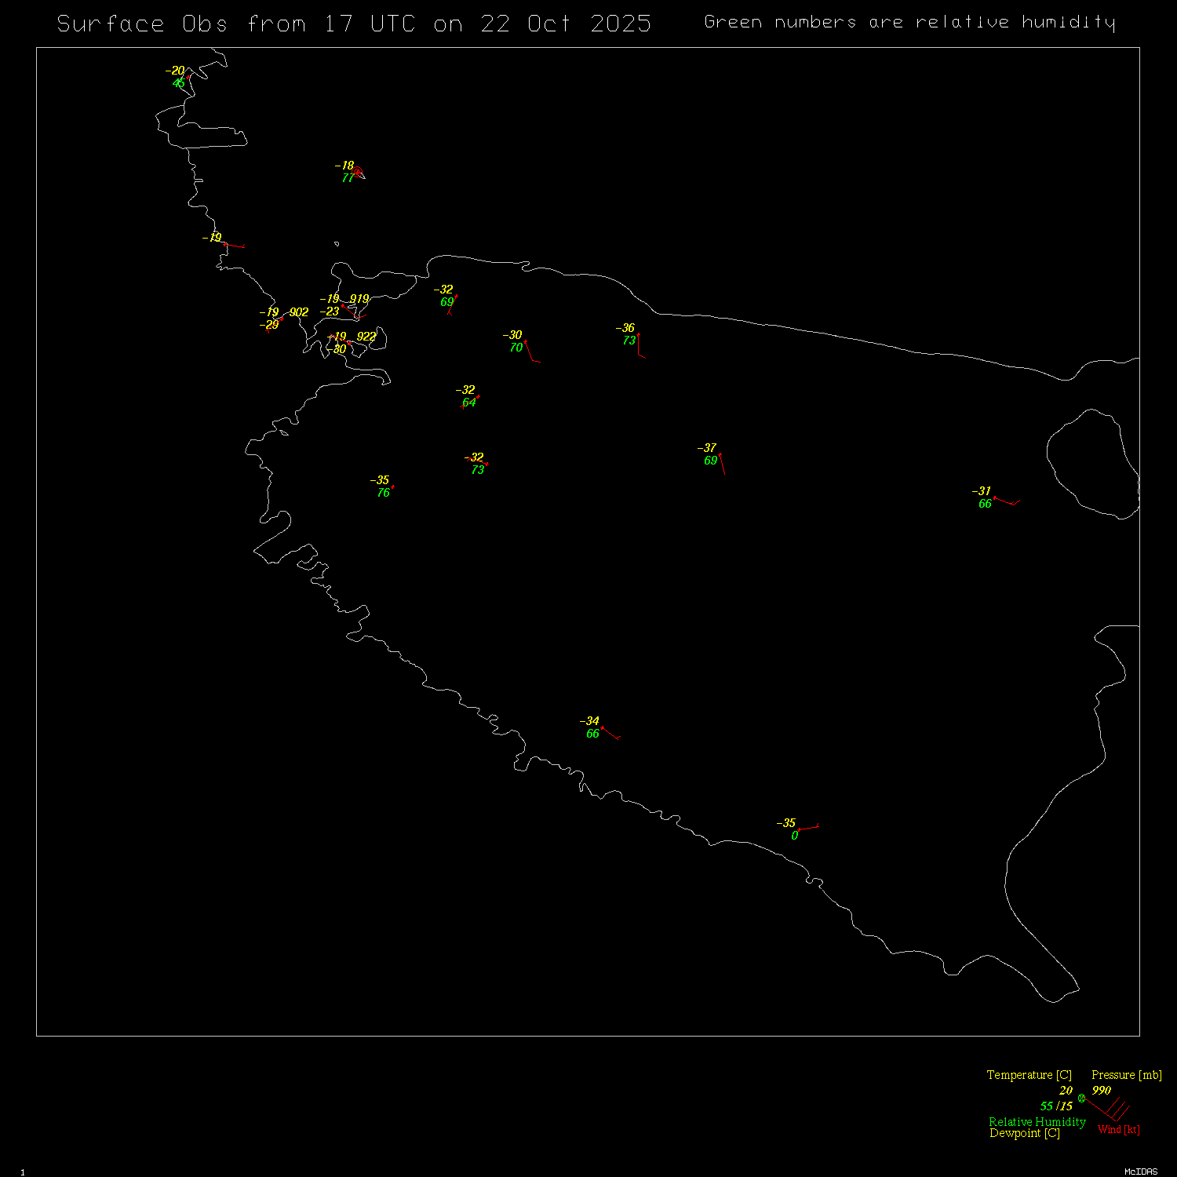Click the Dewpoint [C] legend label
The width and height of the screenshot is (1177, 1177).
(1024, 1133)
